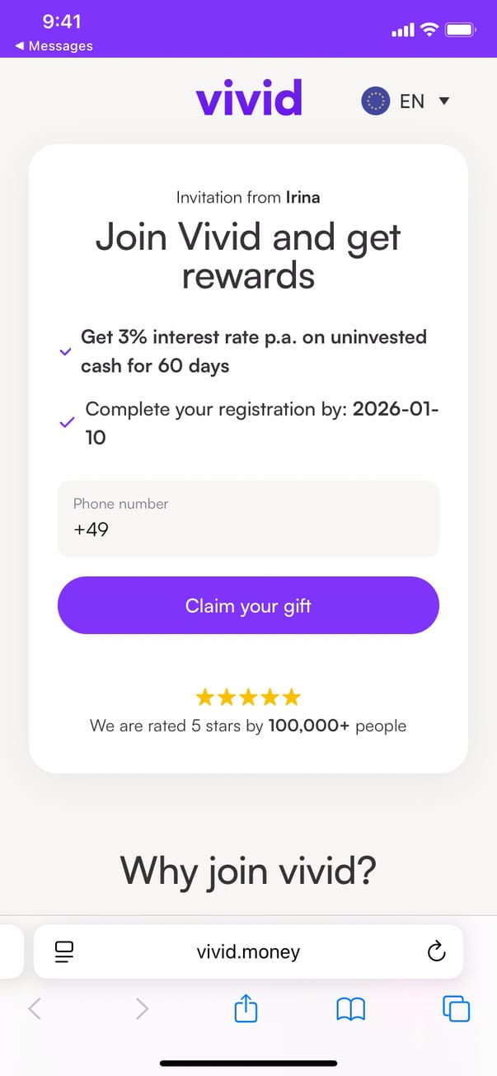Tap the Vivid logo at top
Viewport: 497px width, 1076px height.
(249, 99)
